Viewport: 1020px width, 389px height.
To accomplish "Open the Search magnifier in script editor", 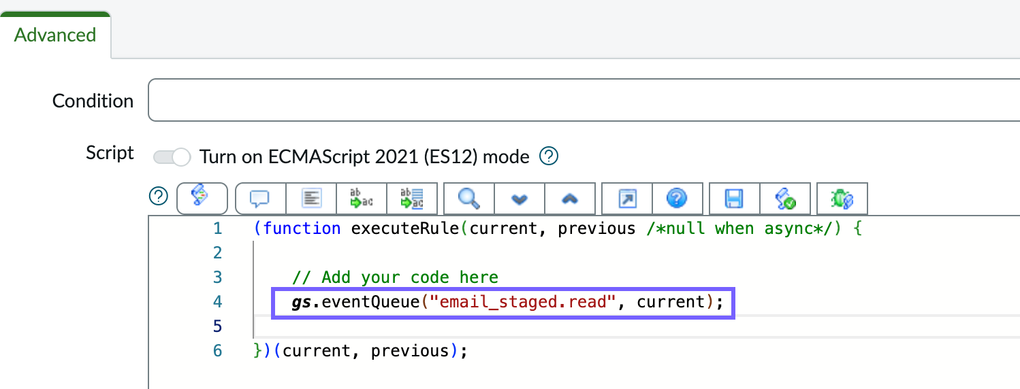I will click(468, 199).
